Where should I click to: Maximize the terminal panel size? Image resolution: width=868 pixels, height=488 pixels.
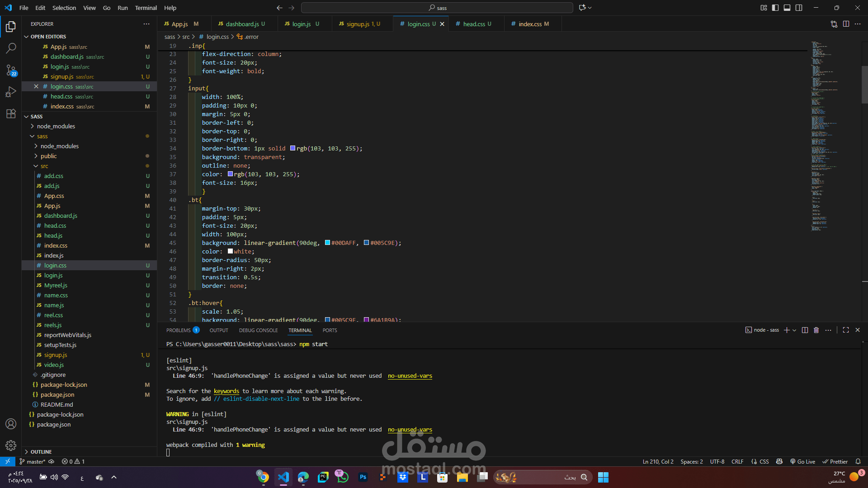coord(846,330)
